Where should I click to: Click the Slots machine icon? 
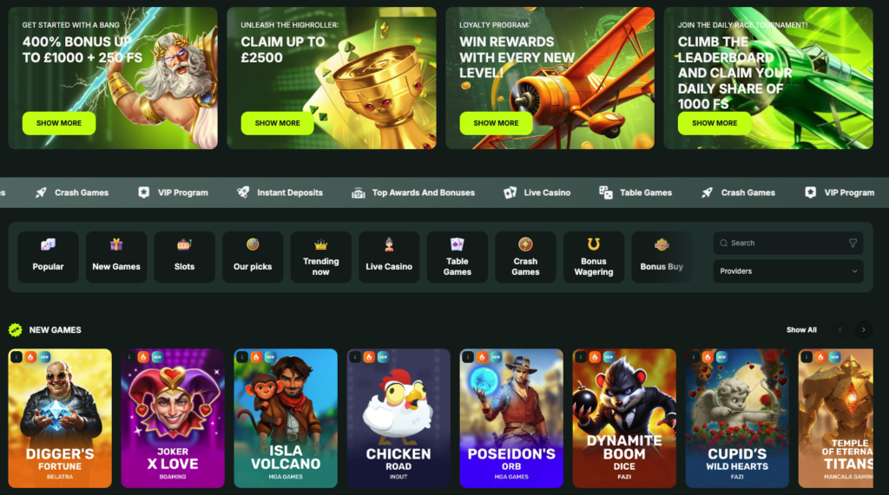point(184,244)
